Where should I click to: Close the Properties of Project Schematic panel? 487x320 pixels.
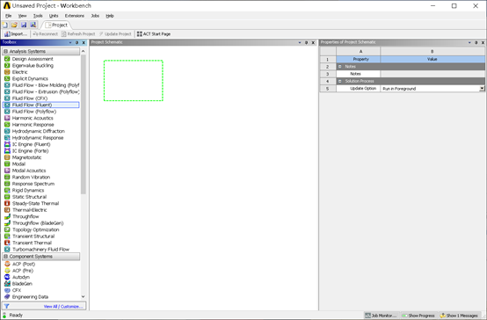pyautogui.click(x=483, y=42)
